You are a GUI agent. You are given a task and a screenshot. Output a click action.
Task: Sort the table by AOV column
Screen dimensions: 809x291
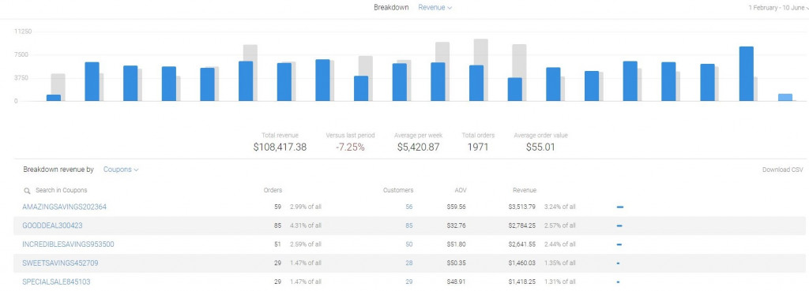pos(461,191)
